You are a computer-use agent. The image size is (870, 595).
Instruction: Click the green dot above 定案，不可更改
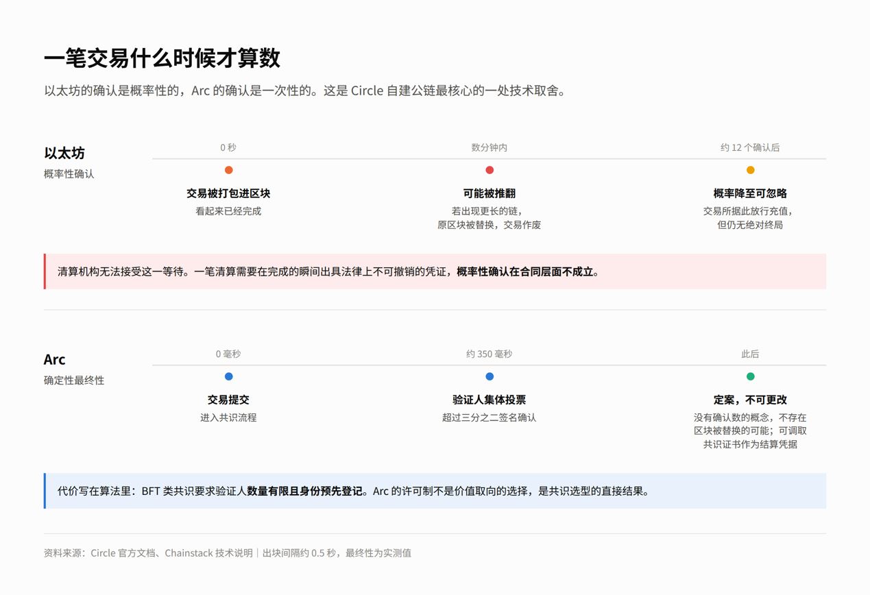pos(750,376)
